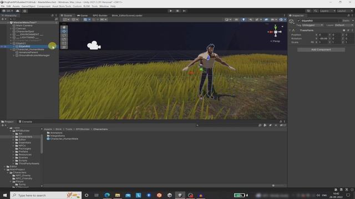Open the Scene draw mode dropdown
This screenshot has width=355, height=199.
228,20
